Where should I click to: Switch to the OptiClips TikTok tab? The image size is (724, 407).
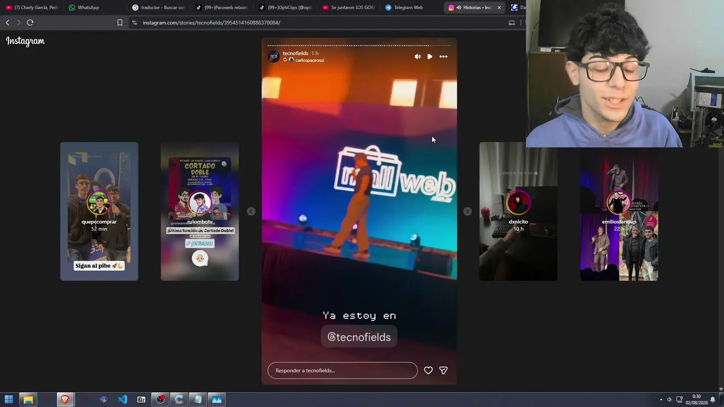(285, 7)
